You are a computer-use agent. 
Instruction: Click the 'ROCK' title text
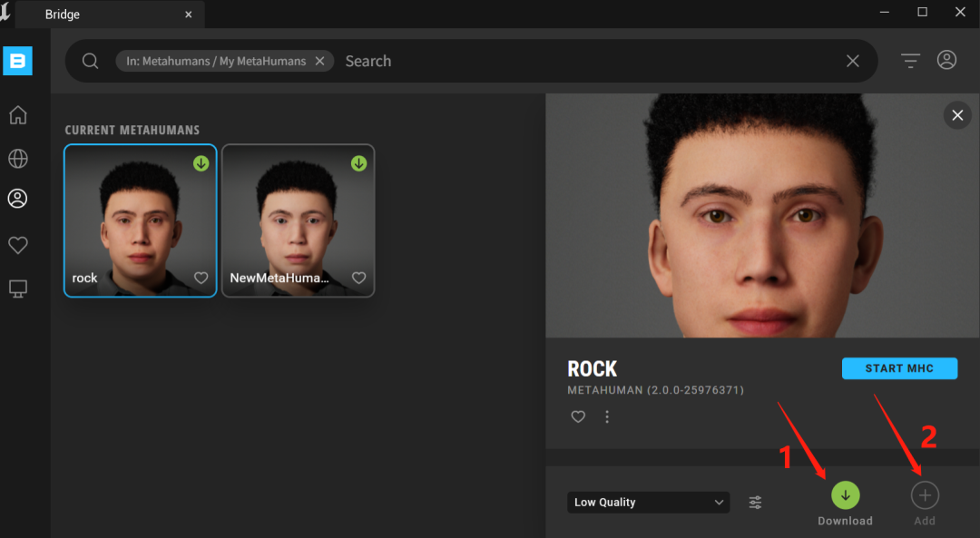tap(592, 368)
